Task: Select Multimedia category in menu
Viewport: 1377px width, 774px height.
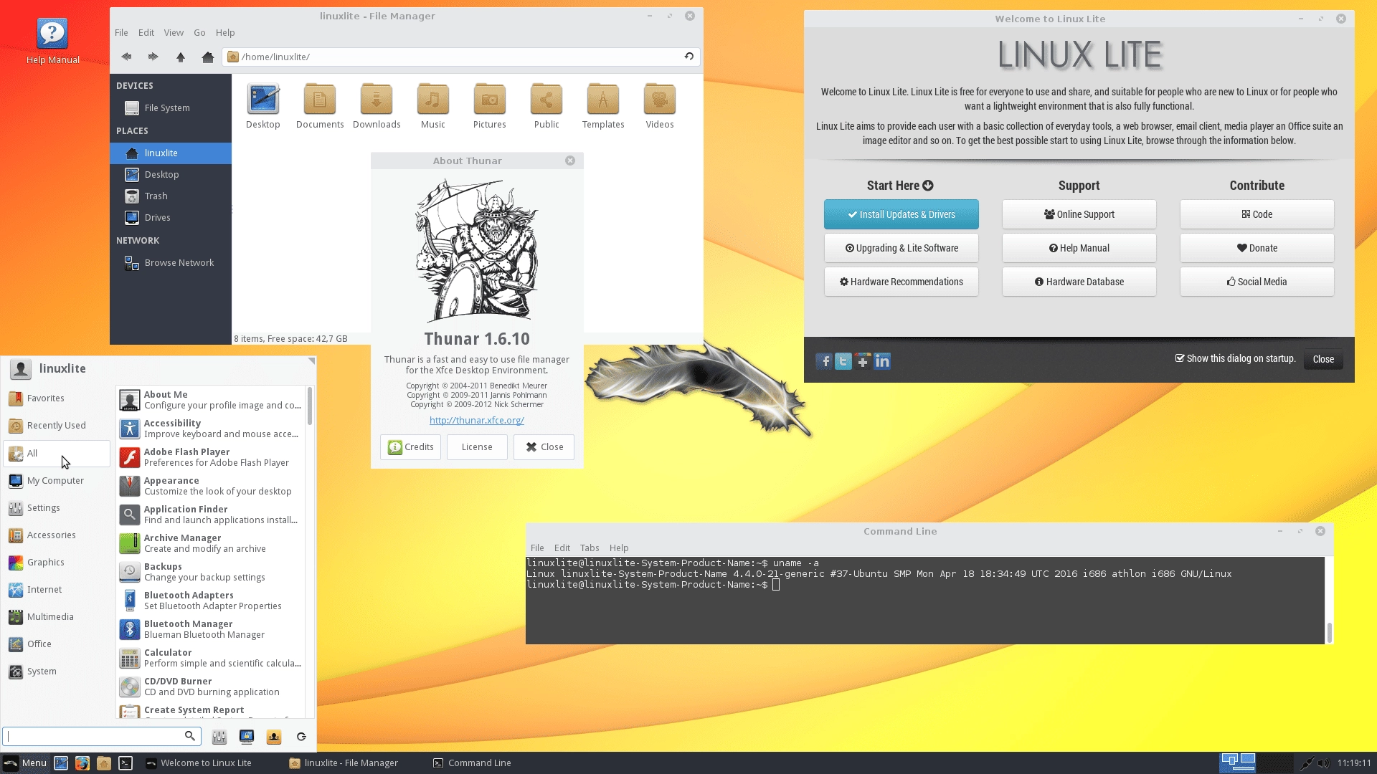Action: click(57, 617)
